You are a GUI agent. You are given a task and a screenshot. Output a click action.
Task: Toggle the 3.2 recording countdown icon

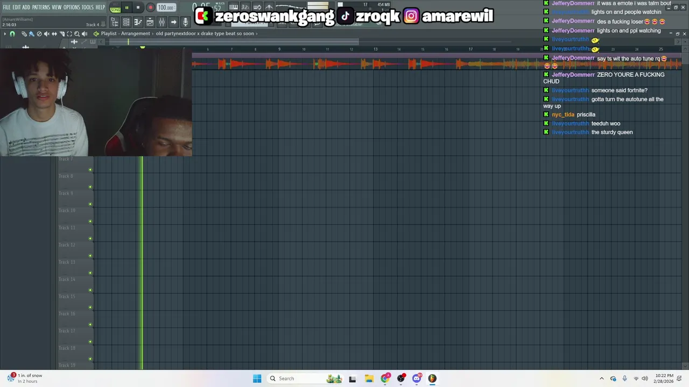[245, 7]
